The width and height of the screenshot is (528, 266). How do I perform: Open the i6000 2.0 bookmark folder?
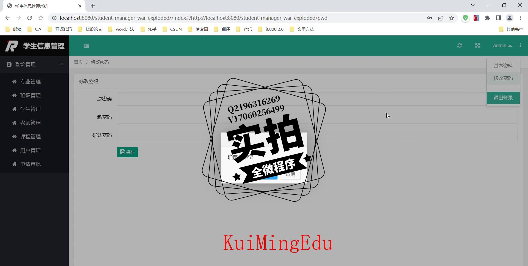tap(271, 29)
